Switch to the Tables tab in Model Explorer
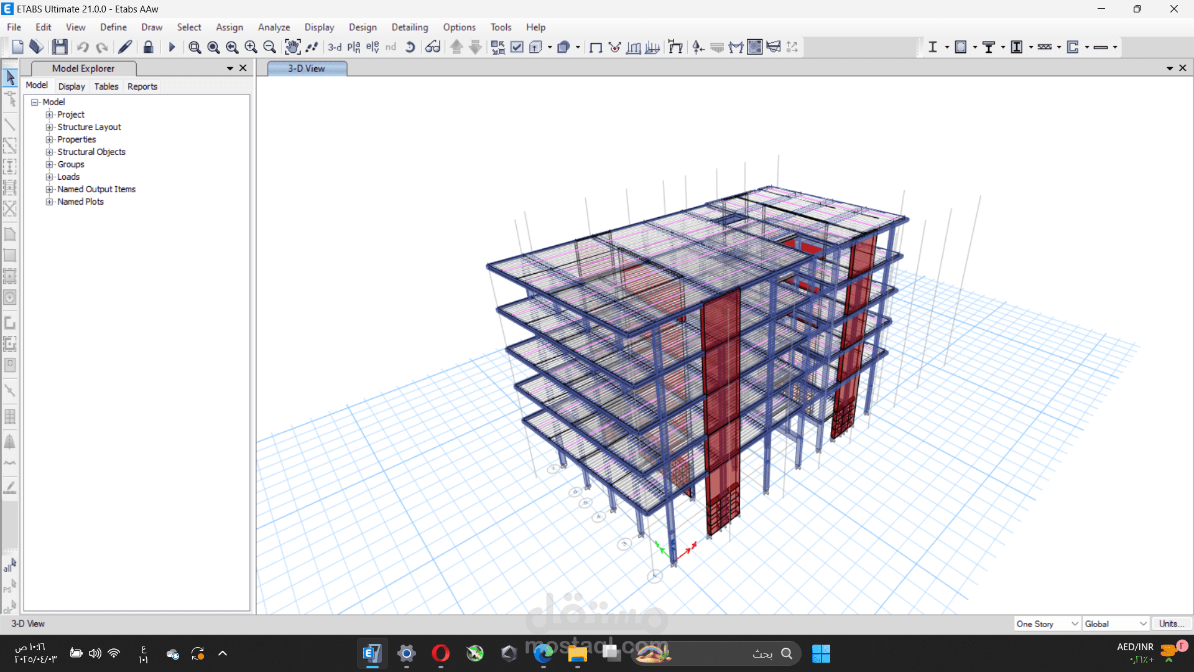Screen dimensions: 1194x672 pyautogui.click(x=106, y=86)
